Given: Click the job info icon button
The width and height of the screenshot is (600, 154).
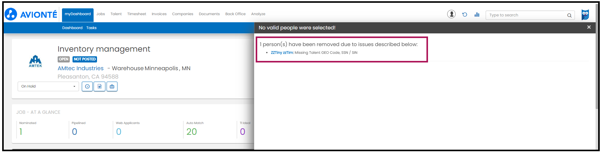Looking at the screenshot, I should click(x=87, y=87).
